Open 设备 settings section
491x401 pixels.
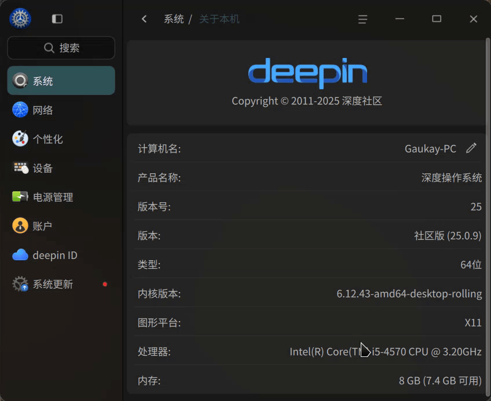coord(61,167)
